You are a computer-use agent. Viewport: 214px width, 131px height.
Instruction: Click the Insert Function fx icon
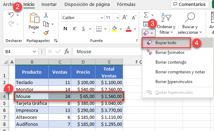point(67,51)
